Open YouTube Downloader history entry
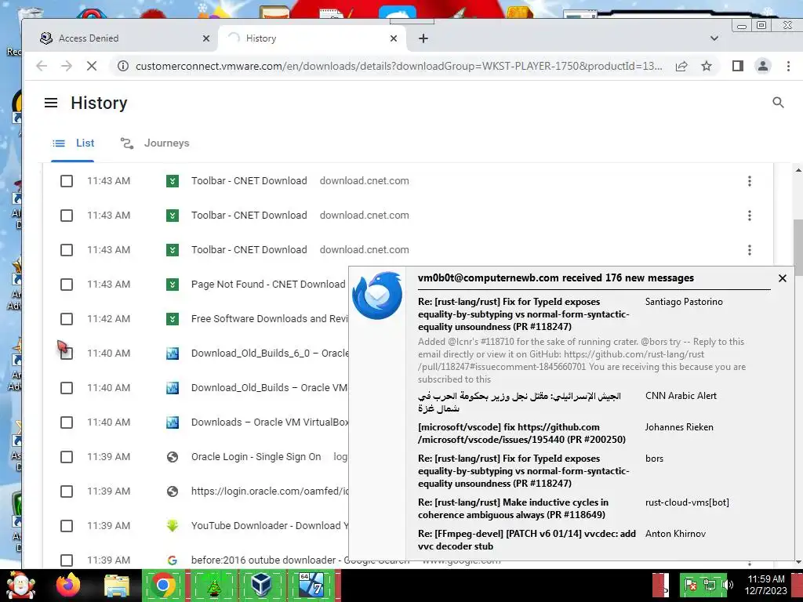The image size is (803, 602). click(270, 525)
